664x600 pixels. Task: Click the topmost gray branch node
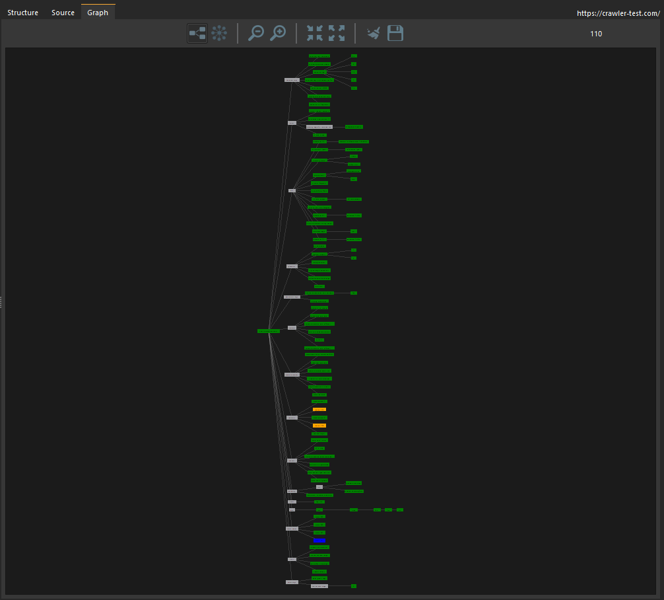click(292, 80)
